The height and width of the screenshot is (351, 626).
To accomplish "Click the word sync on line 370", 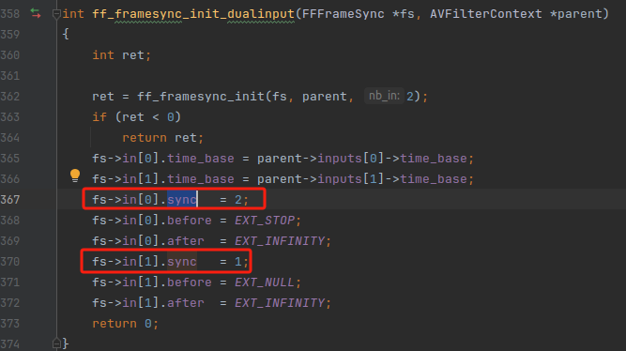I will coord(182,262).
